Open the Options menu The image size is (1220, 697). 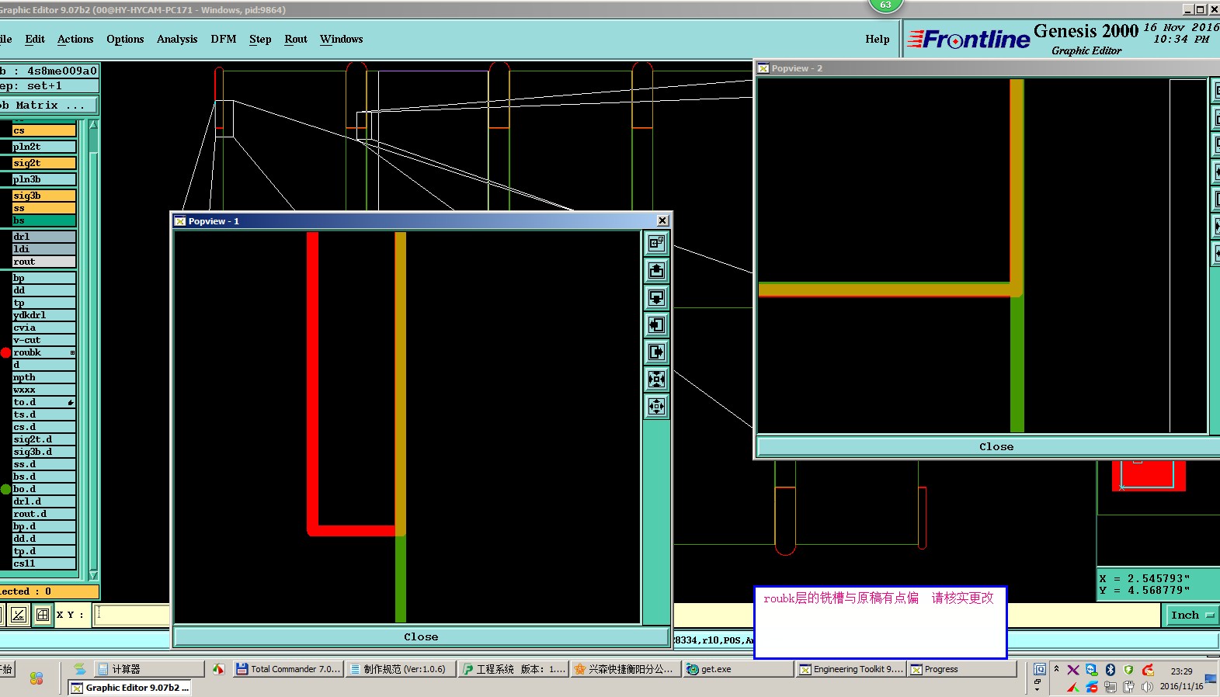click(125, 39)
